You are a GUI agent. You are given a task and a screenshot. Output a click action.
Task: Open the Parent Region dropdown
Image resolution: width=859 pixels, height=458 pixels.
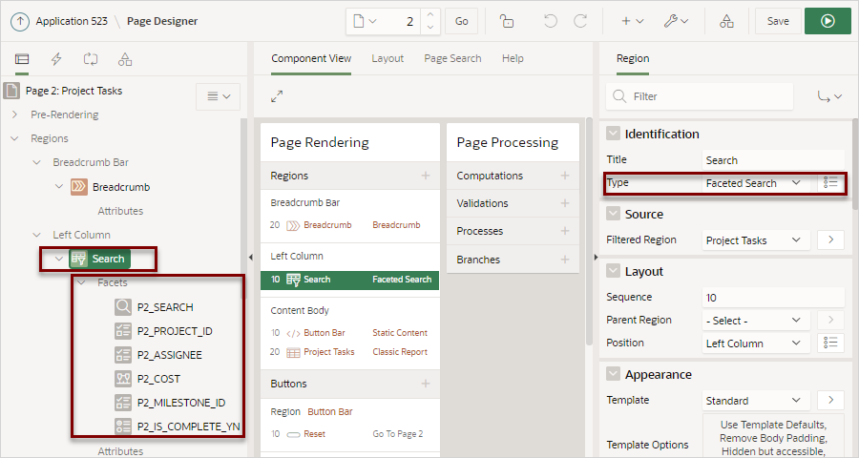pos(756,320)
